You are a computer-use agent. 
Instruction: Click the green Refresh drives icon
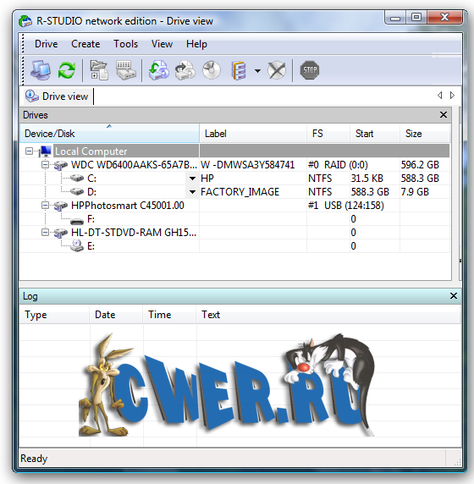[66, 70]
